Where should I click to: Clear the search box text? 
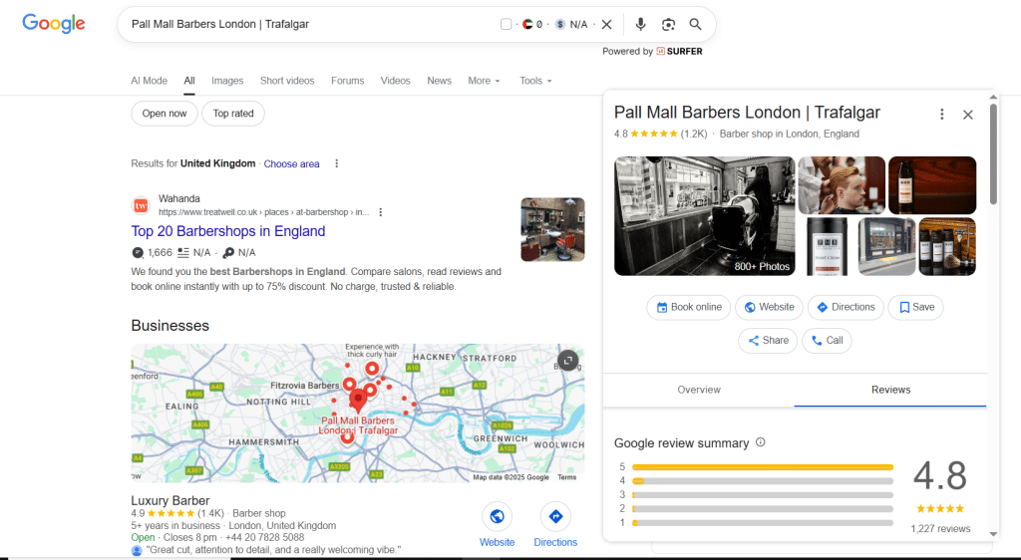click(606, 25)
